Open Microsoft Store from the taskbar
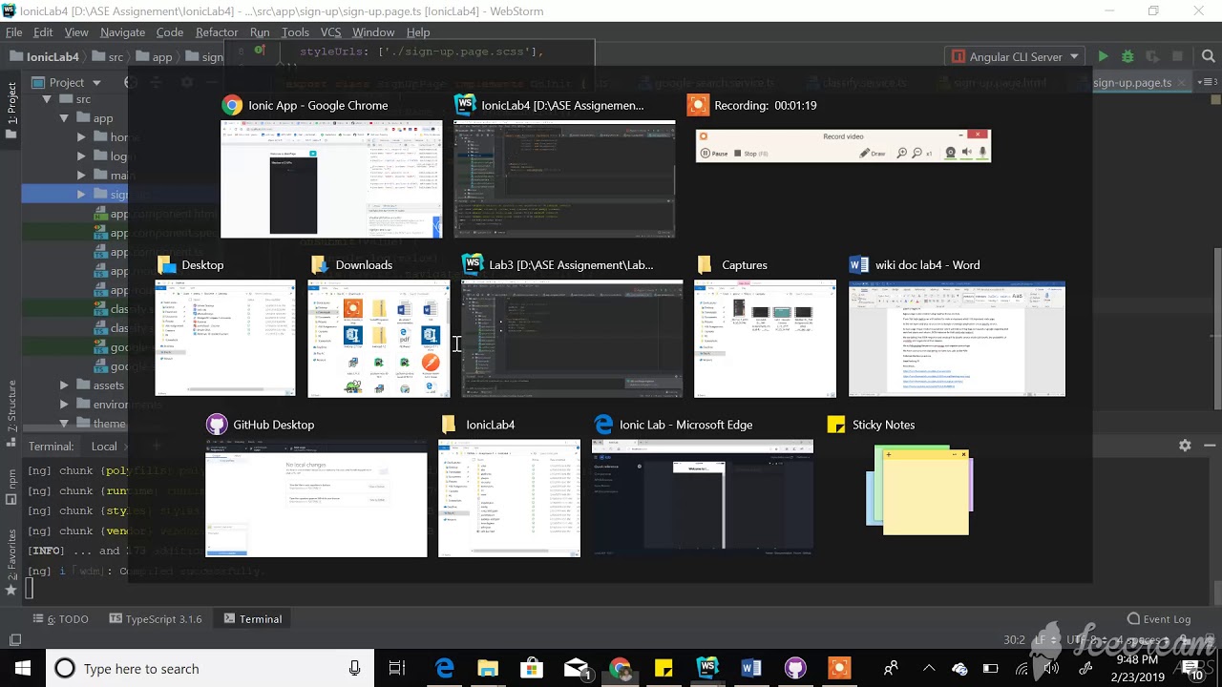The width and height of the screenshot is (1222, 687). [x=532, y=669]
